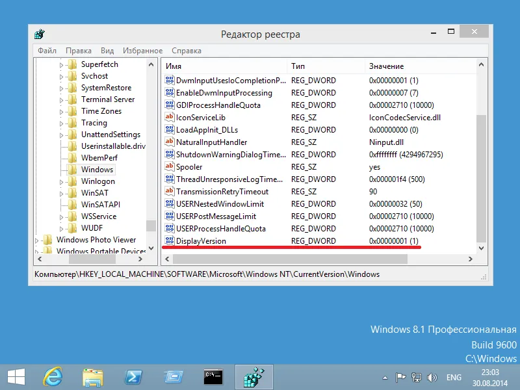520x390 pixels.
Task: Click the DisplayVersion DWORD icon
Action: [170, 240]
